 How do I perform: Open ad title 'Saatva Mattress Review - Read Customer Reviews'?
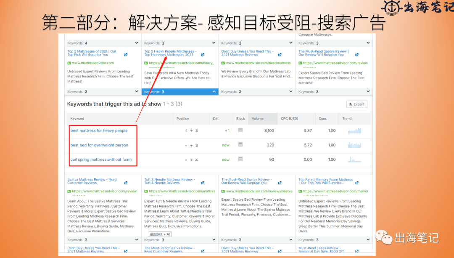[x=92, y=181]
